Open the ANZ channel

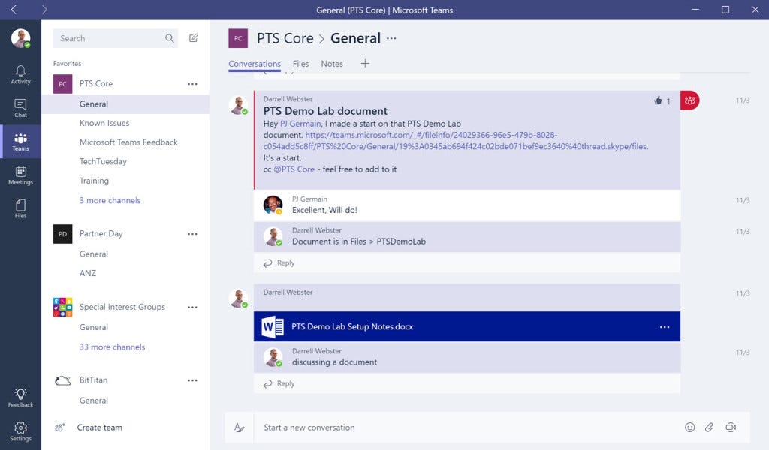88,273
